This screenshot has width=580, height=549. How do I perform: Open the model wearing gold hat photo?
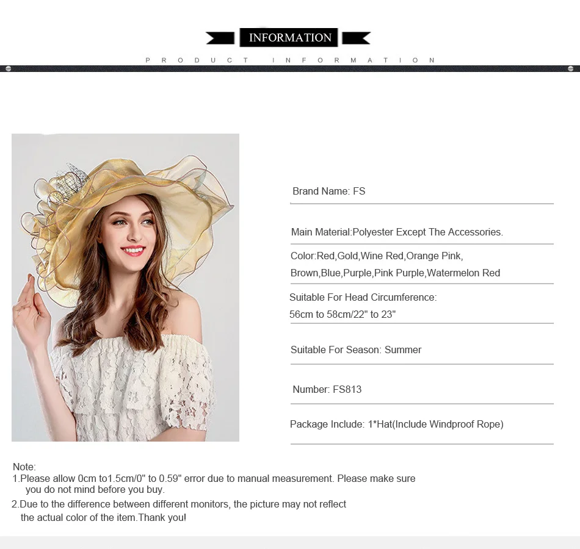[125, 287]
